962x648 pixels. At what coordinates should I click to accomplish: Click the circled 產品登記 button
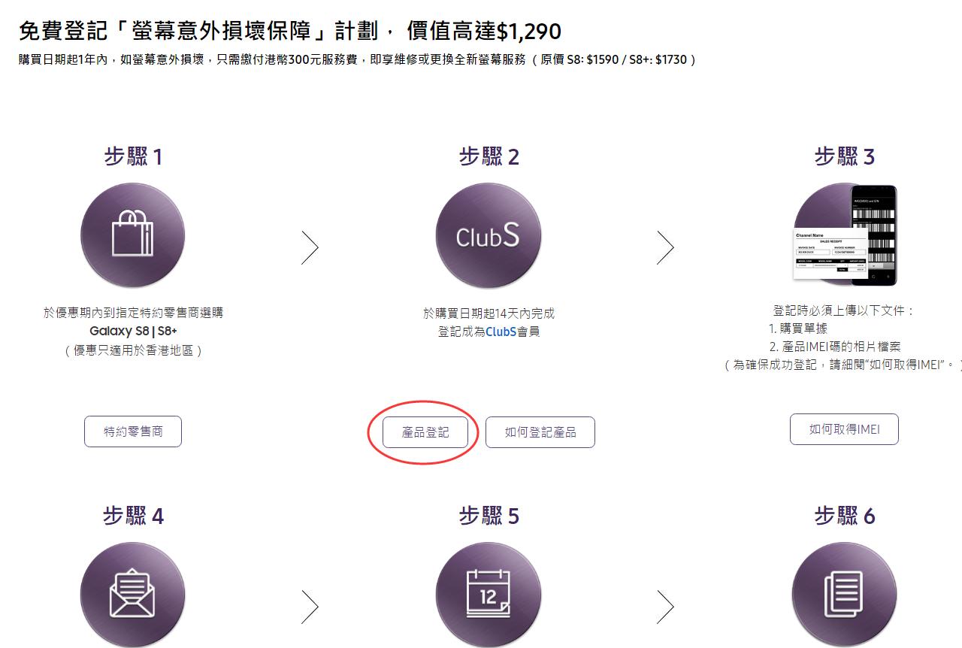[425, 432]
